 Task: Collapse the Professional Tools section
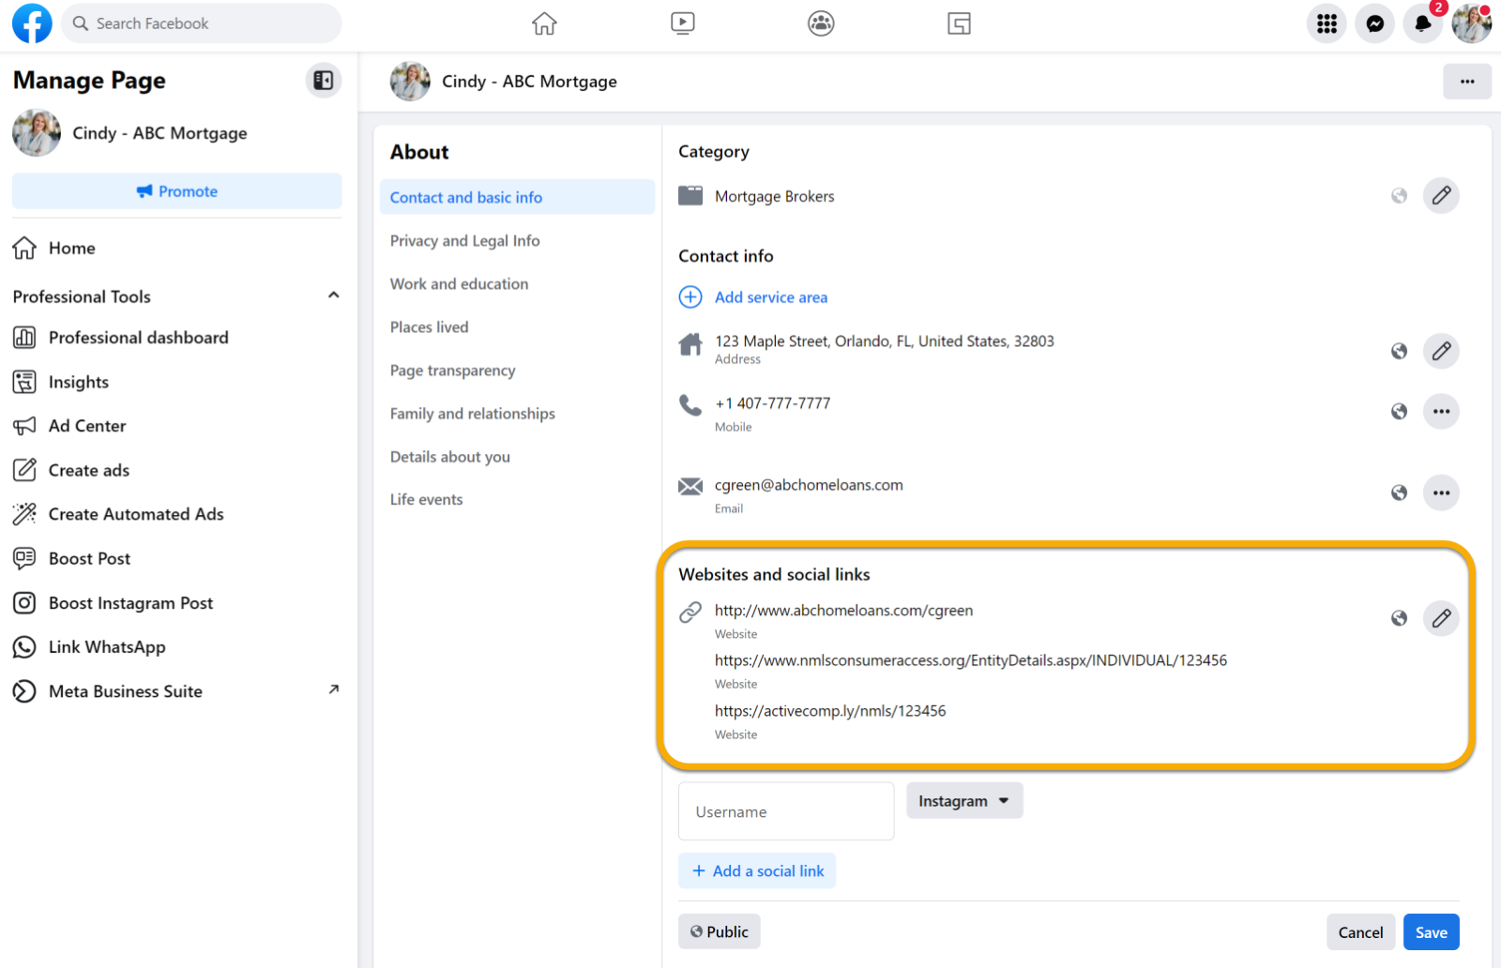[x=333, y=295]
